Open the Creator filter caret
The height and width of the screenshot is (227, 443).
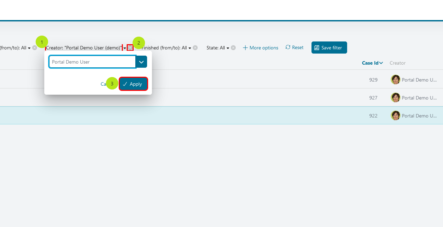pos(125,48)
